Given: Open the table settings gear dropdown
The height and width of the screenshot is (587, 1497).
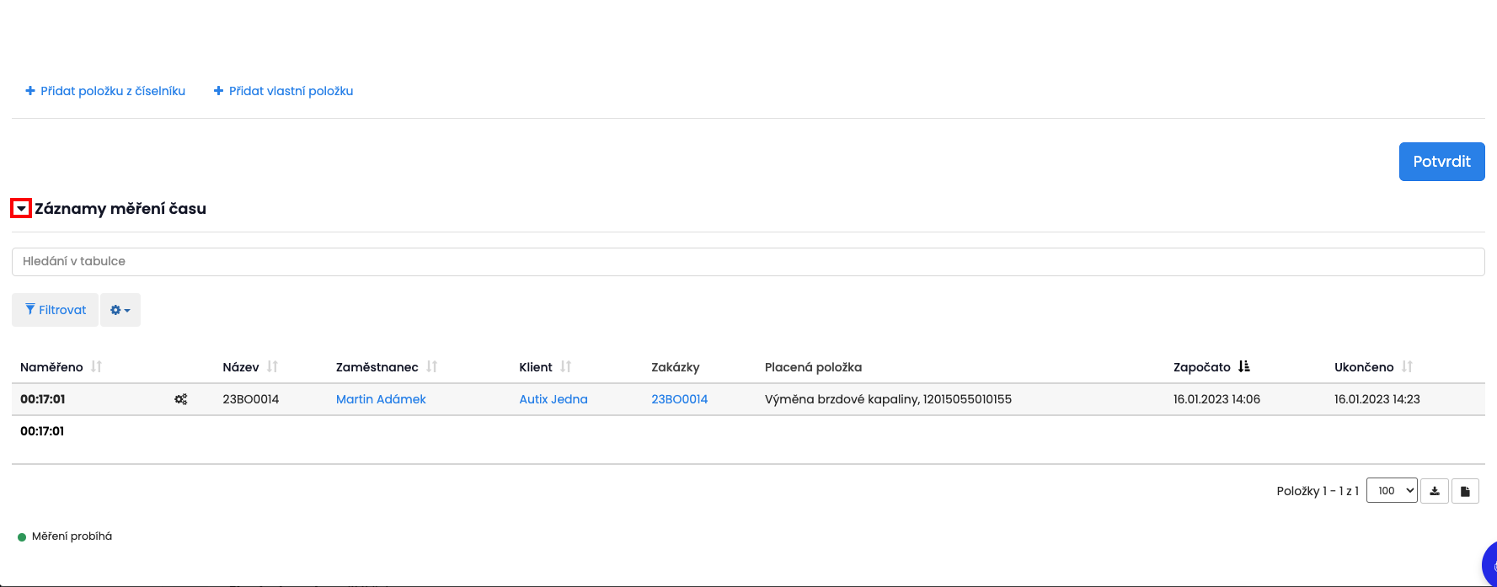Looking at the screenshot, I should 120,310.
